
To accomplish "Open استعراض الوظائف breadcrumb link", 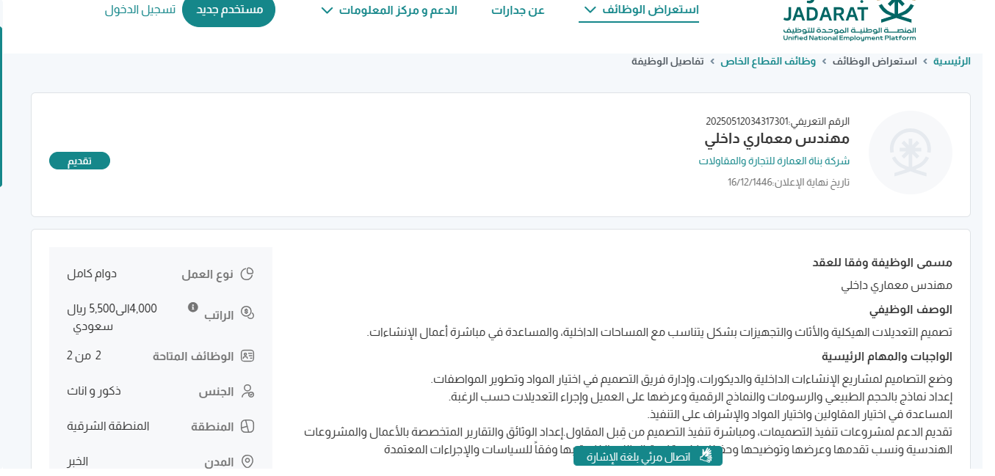I will (x=875, y=61).
